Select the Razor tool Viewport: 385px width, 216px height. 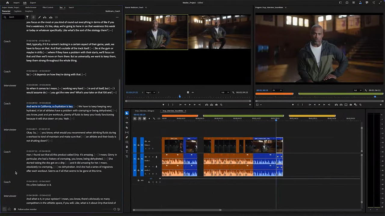point(127,127)
